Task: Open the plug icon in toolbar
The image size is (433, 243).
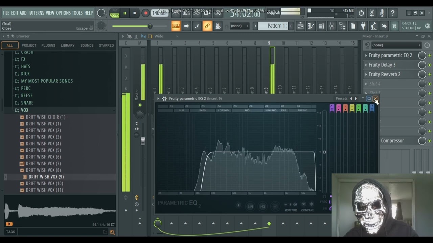Action: (x=363, y=26)
